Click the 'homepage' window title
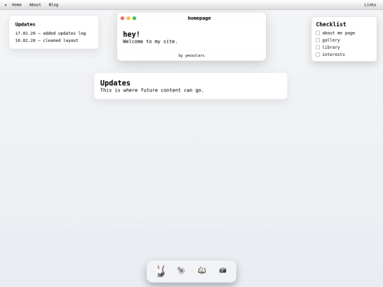Image resolution: width=383 pixels, height=287 pixels. click(x=199, y=18)
